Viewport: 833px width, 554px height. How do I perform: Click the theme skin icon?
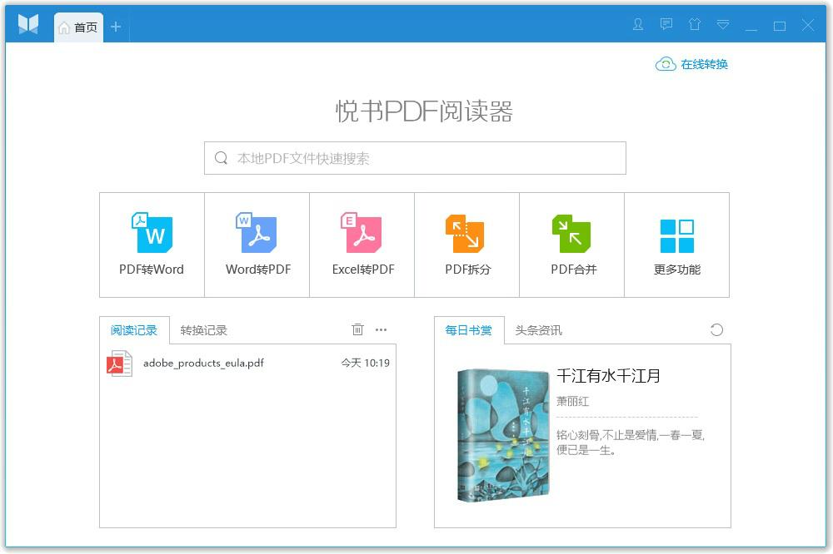coord(695,25)
